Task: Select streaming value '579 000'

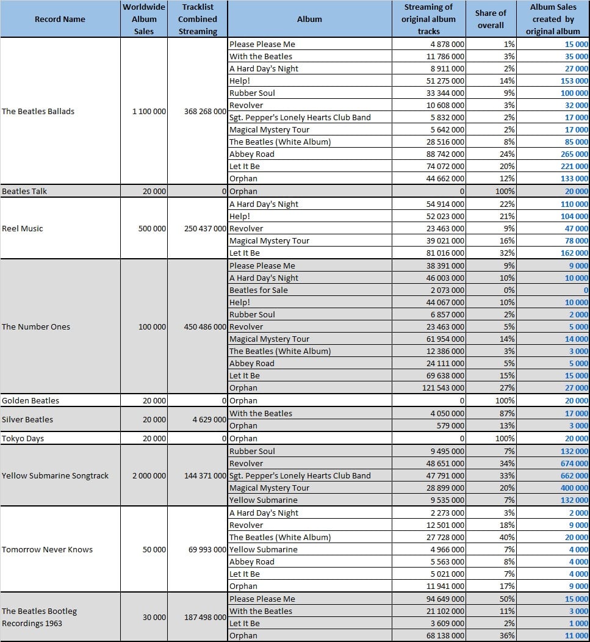Action: tap(450, 426)
